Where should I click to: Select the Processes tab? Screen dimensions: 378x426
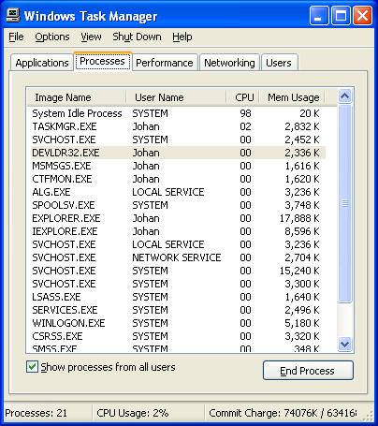point(102,61)
